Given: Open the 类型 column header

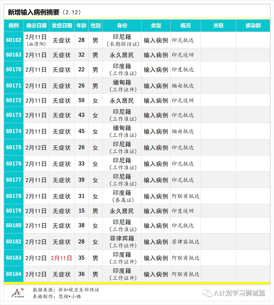Looking at the screenshot, I should point(156,26).
